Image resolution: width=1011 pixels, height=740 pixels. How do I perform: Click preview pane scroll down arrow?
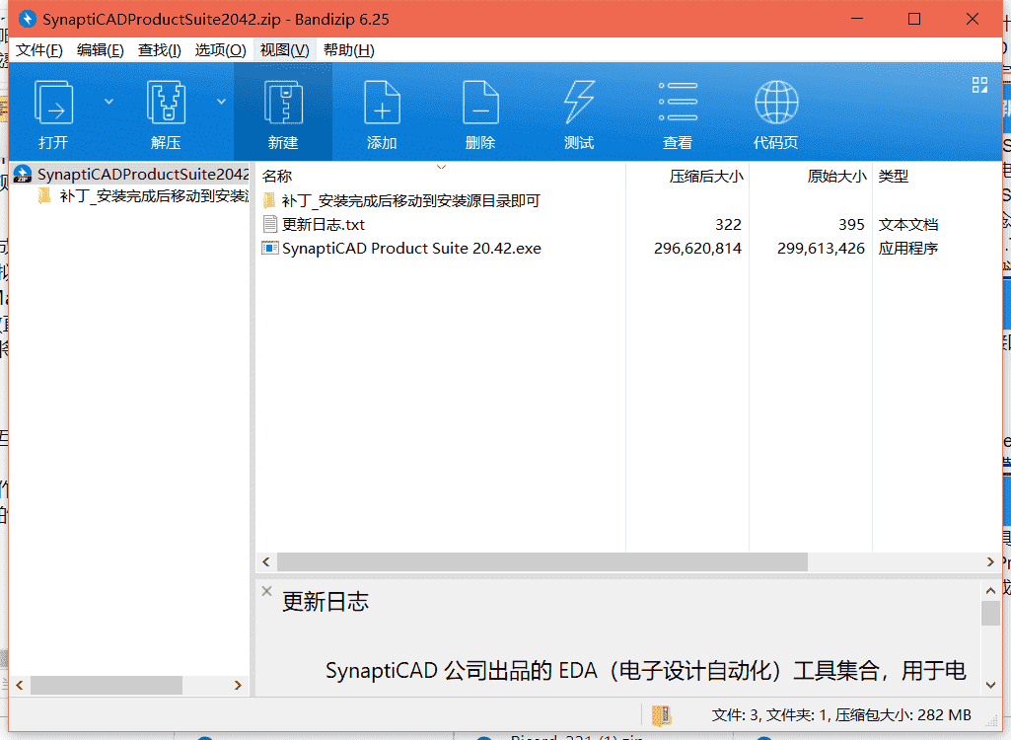pyautogui.click(x=990, y=685)
